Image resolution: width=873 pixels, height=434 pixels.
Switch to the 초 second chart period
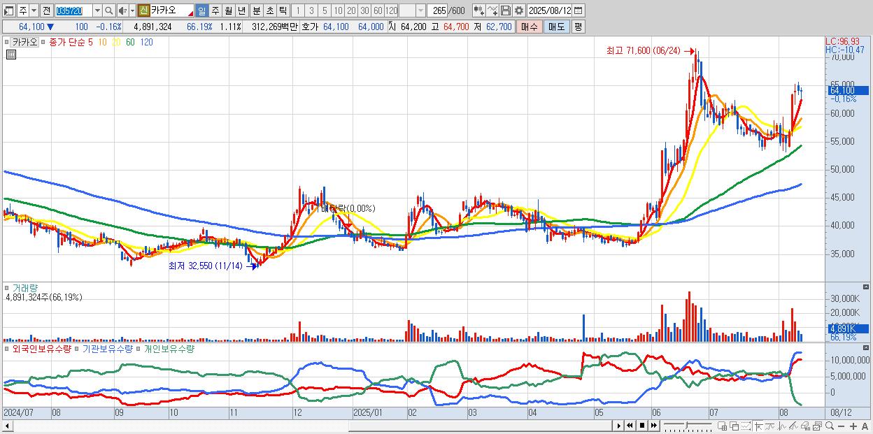pos(269,10)
